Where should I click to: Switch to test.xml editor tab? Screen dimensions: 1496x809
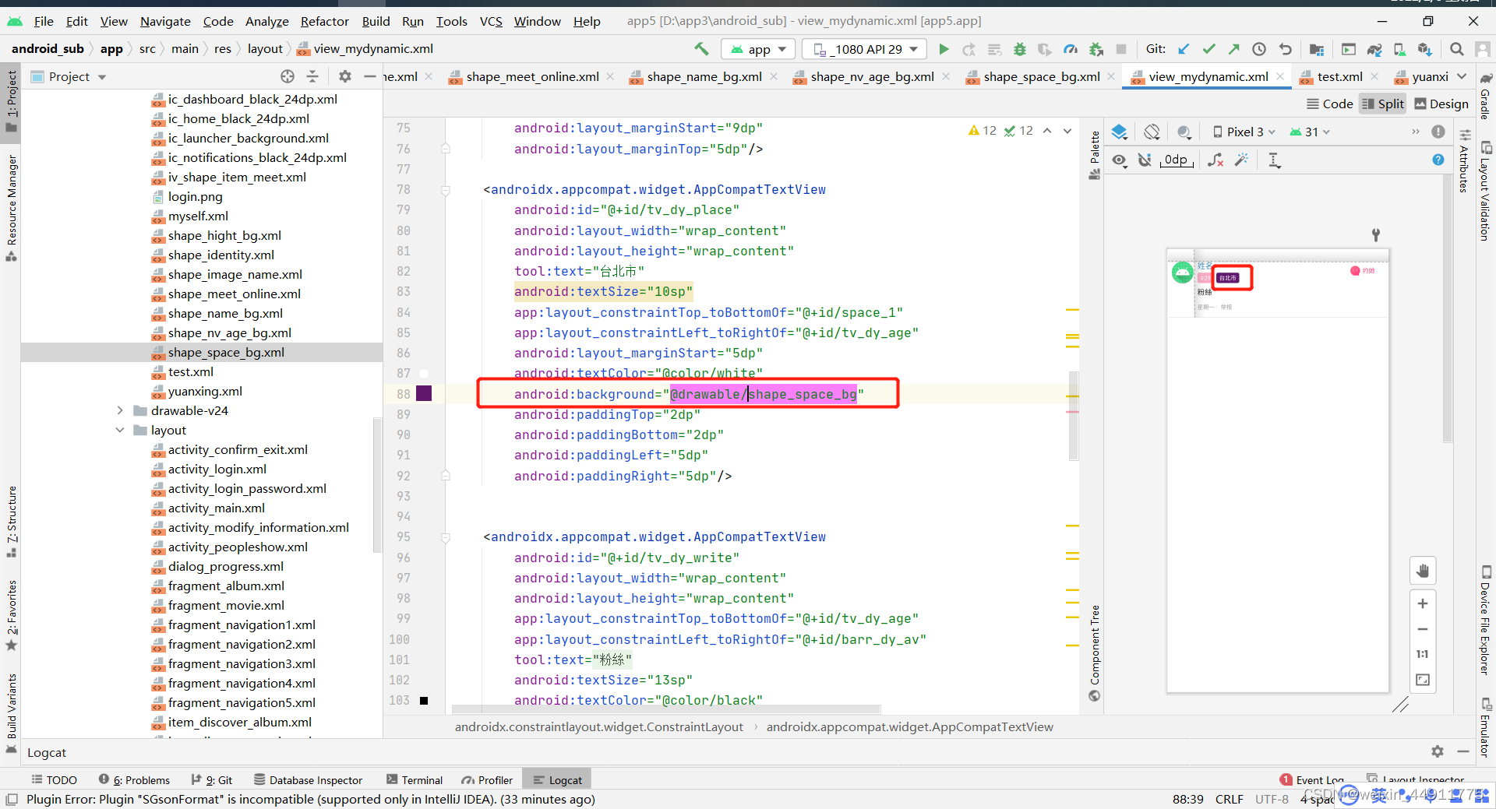(1339, 76)
